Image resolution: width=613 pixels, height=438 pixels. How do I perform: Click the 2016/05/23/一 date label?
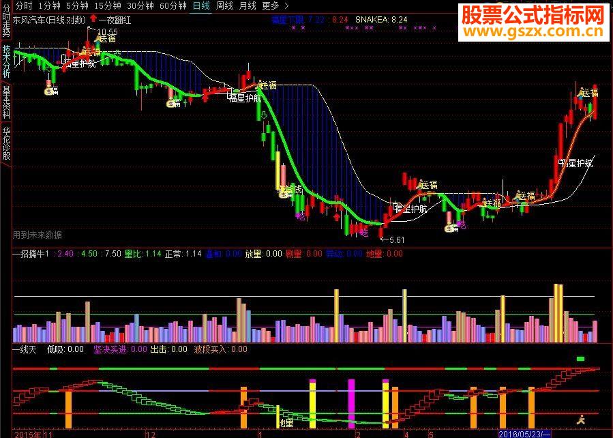point(524,435)
